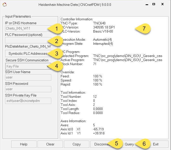
Task: Click the IP or DNS Hostname field
Action: click(x=28, y=29)
